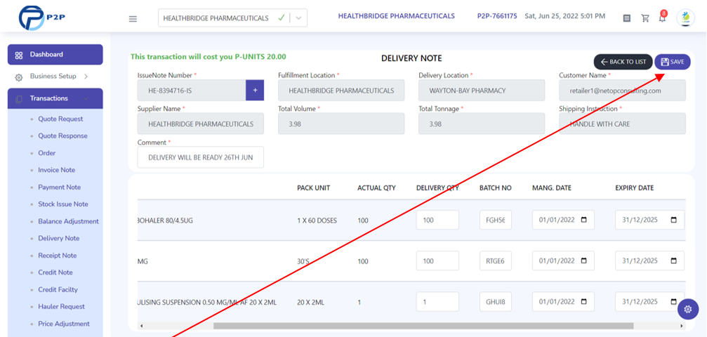This screenshot has height=337, width=707.
Task: Click BACK TO LIST button
Action: [623, 62]
